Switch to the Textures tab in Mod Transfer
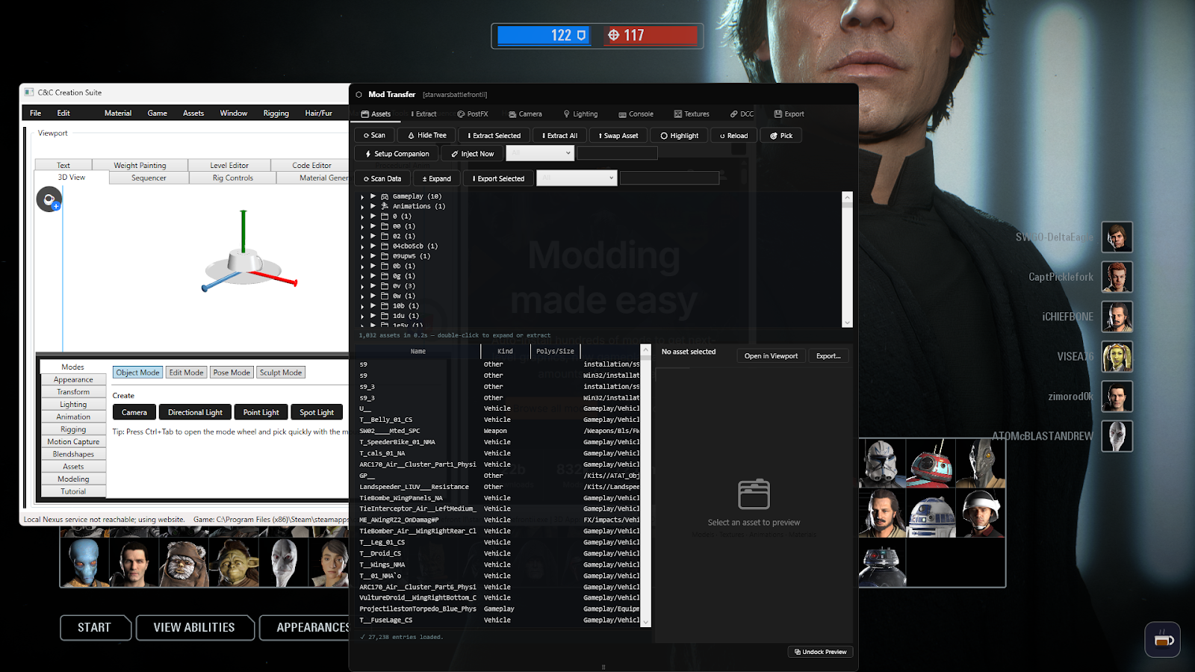Viewport: 1195px width, 672px height. pyautogui.click(x=691, y=113)
